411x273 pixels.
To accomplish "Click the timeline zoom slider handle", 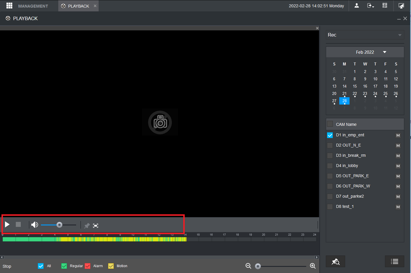I will click(258, 266).
